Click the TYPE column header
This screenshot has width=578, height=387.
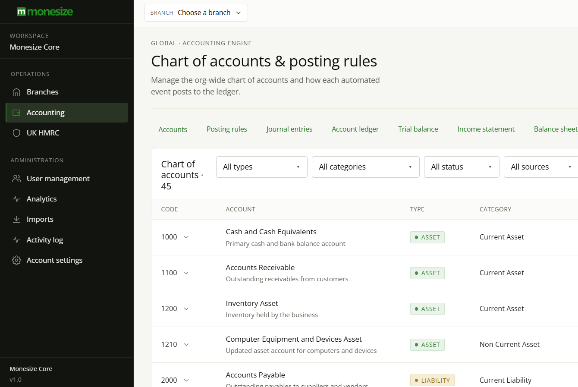tap(417, 209)
